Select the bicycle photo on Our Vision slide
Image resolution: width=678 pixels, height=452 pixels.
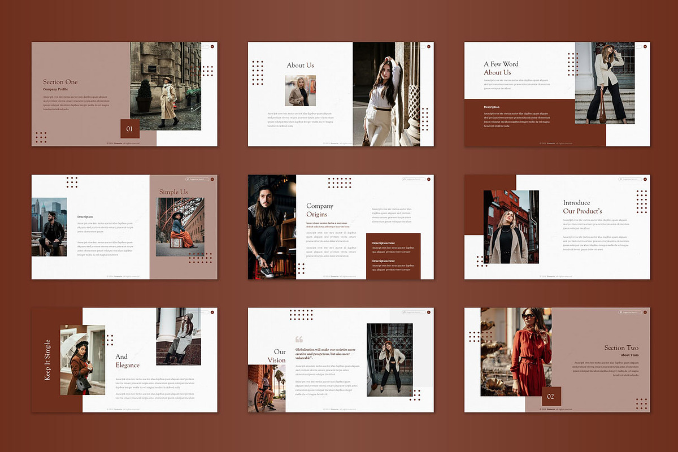[267, 388]
